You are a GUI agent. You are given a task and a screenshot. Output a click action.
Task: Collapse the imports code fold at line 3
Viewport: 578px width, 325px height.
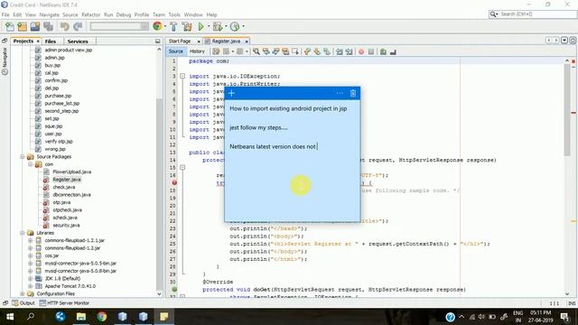coord(182,76)
